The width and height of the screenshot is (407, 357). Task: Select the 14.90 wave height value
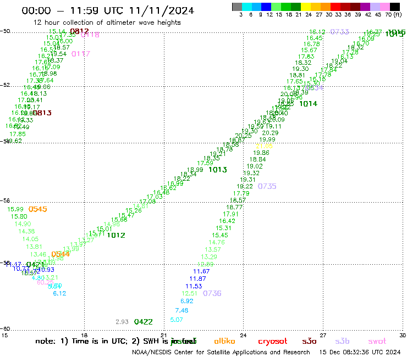[x=23, y=224]
